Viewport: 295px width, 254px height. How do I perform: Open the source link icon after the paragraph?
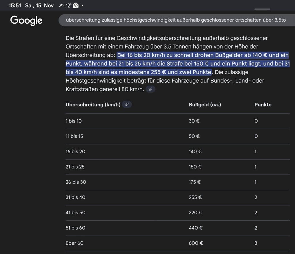click(150, 89)
